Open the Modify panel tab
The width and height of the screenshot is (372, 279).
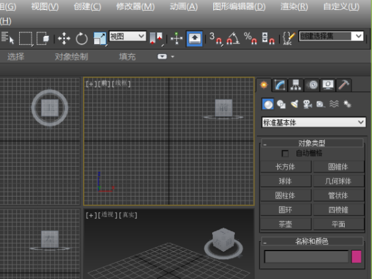(x=280, y=85)
